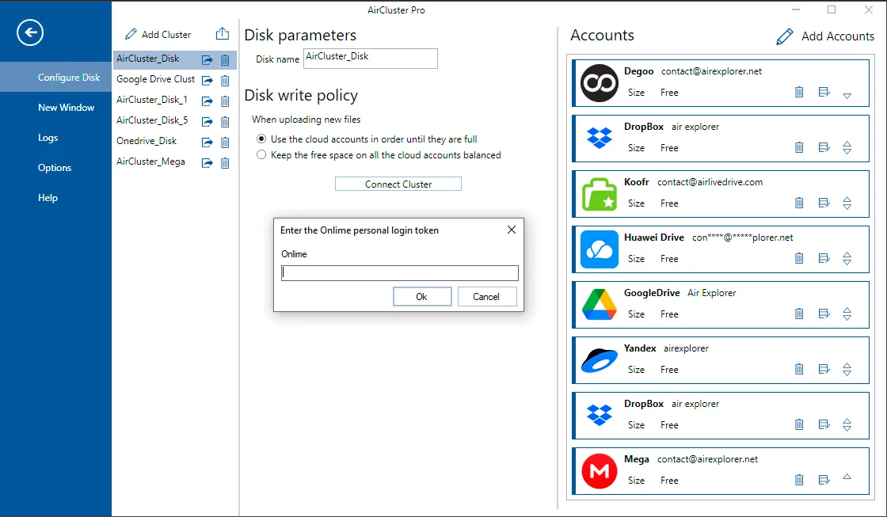Click blue arrow icon for Google Drive Clust
The width and height of the screenshot is (887, 517).
pos(207,80)
